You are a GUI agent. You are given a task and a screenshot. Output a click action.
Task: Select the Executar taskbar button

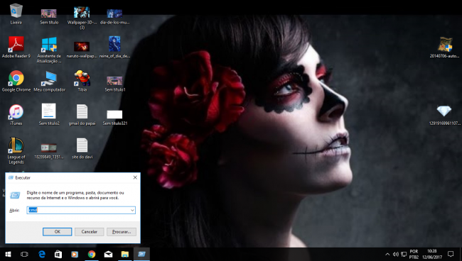[x=141, y=254]
